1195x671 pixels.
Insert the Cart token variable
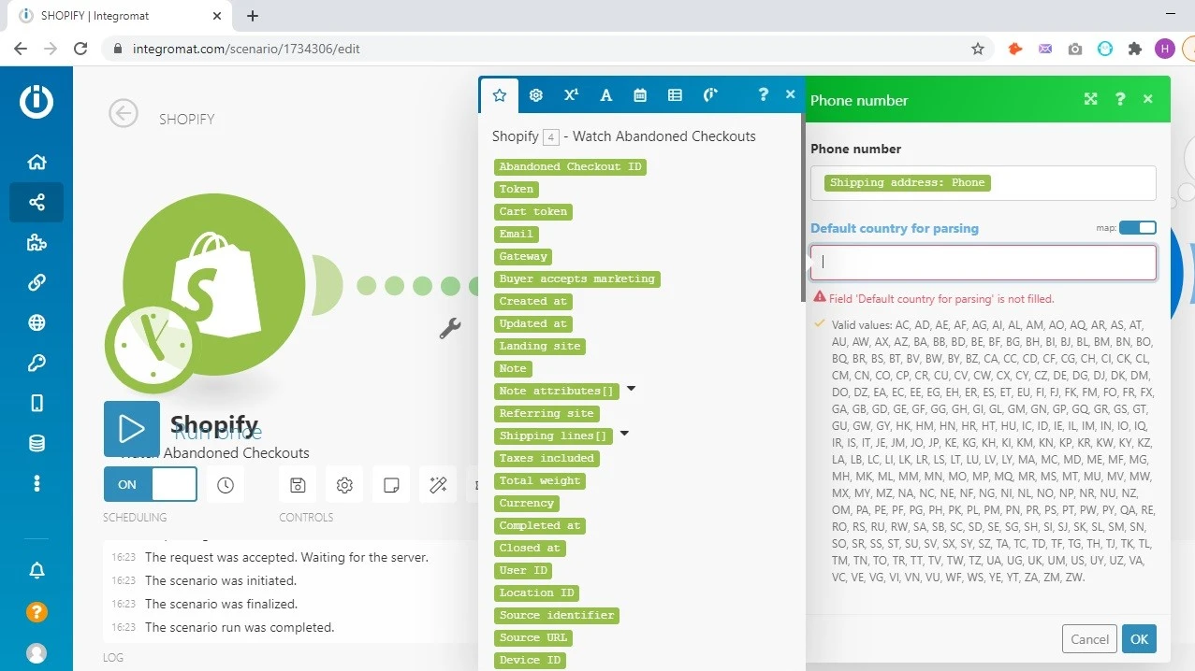(533, 211)
